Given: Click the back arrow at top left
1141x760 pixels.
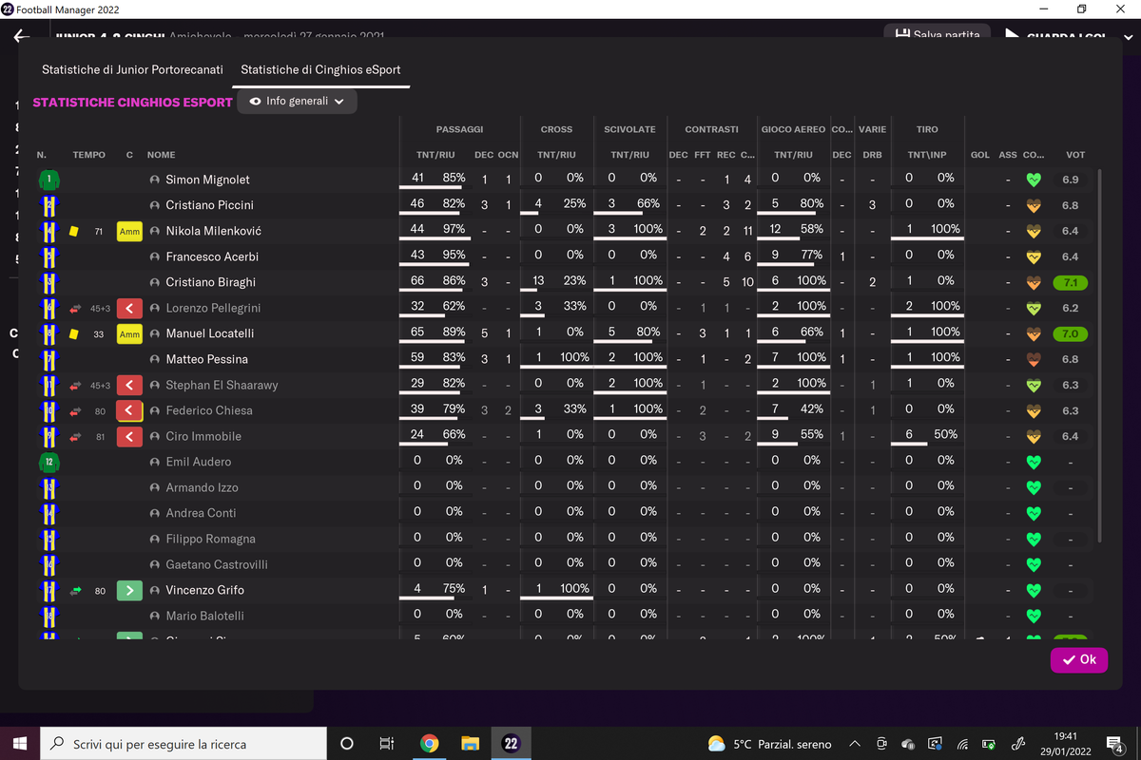Looking at the screenshot, I should pyautogui.click(x=22, y=37).
